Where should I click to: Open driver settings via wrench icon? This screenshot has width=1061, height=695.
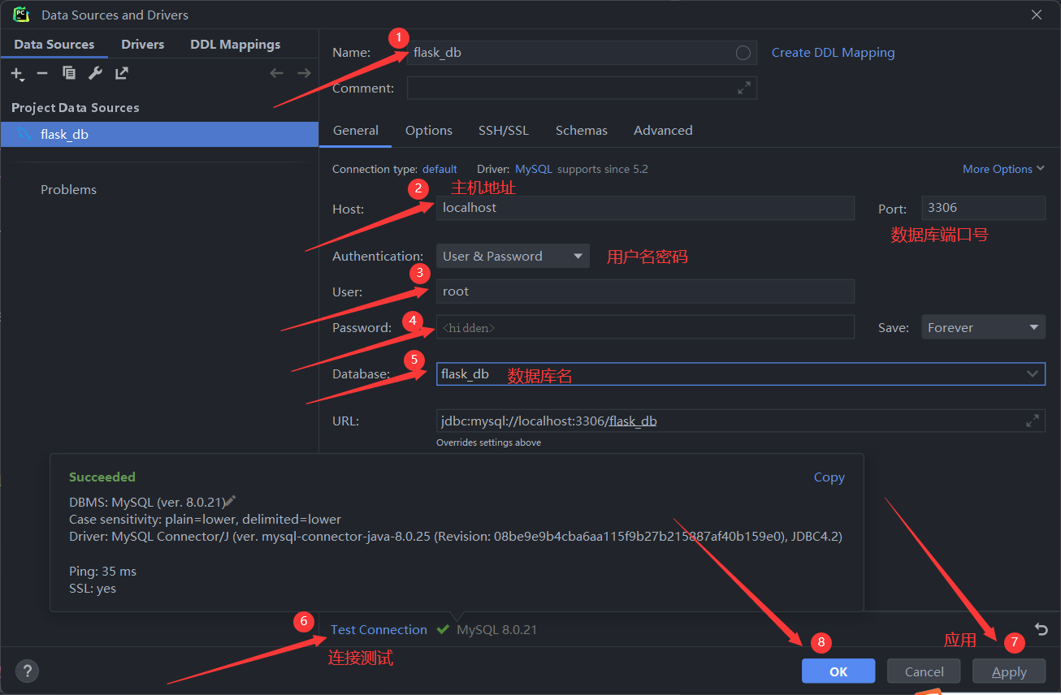(95, 73)
